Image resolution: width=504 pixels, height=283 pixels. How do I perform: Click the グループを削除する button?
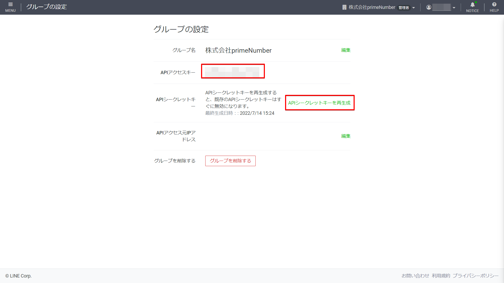pos(230,161)
